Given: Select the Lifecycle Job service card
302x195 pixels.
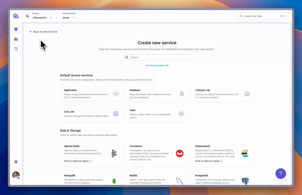Looking at the screenshot, I should tap(222, 94).
